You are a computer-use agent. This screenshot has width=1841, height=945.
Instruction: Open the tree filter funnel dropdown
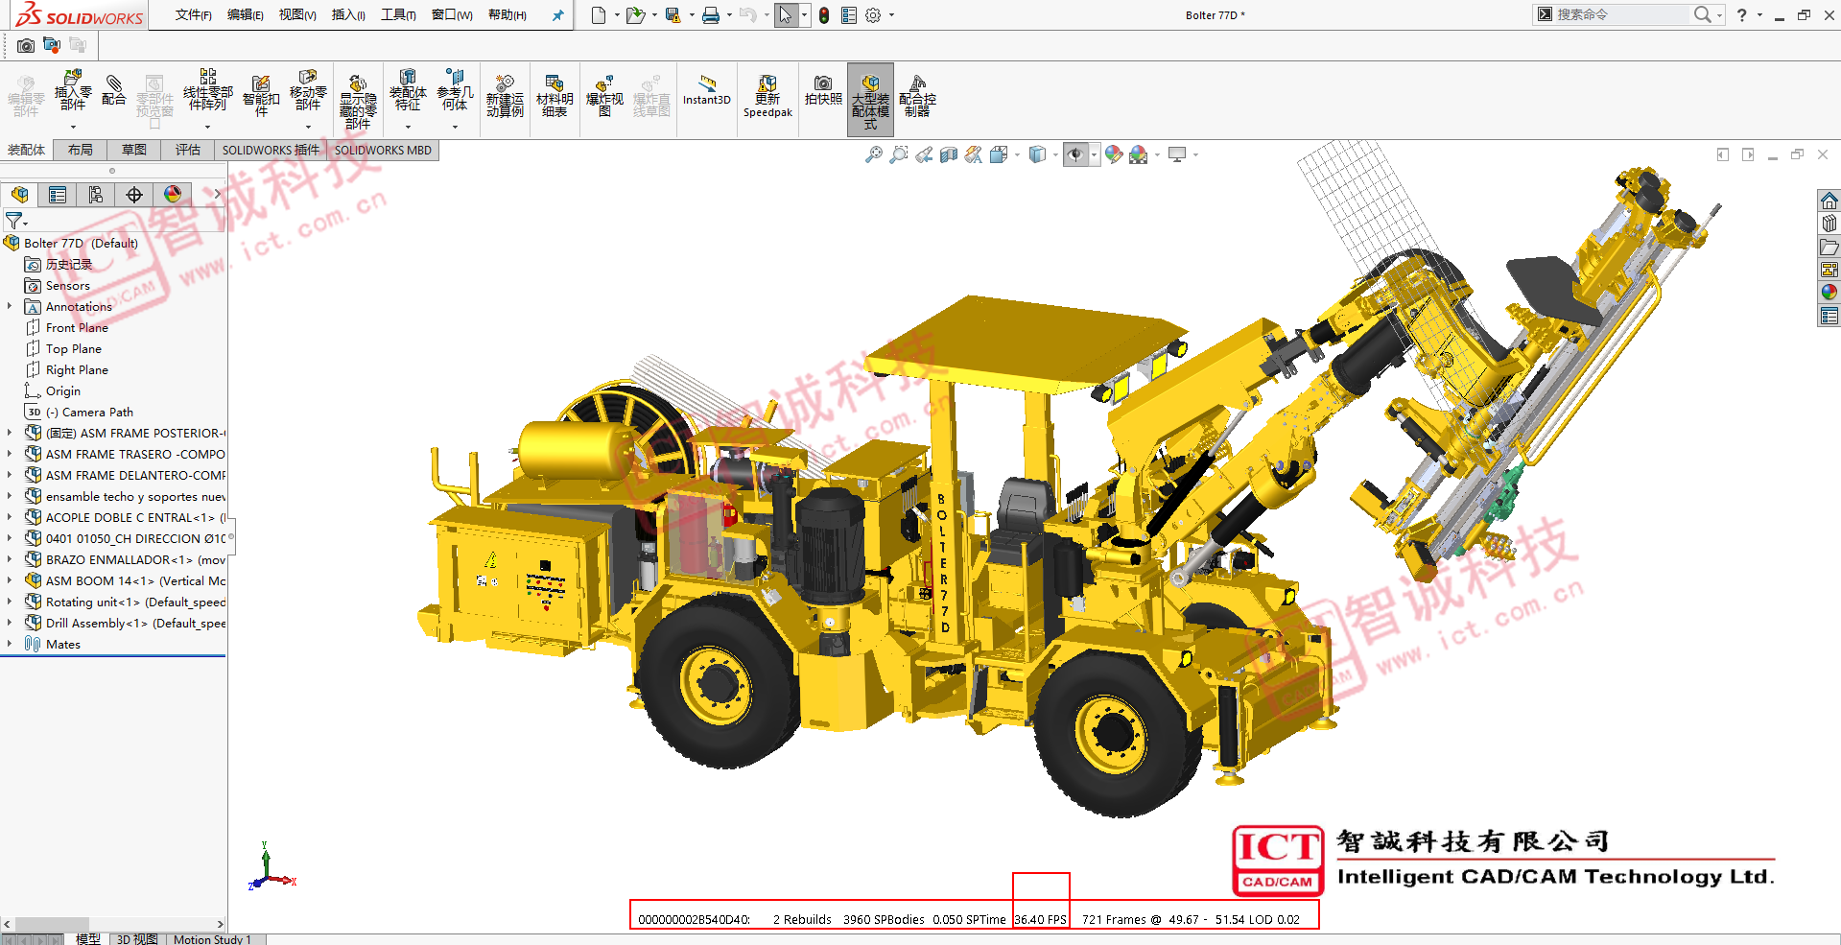(16, 221)
